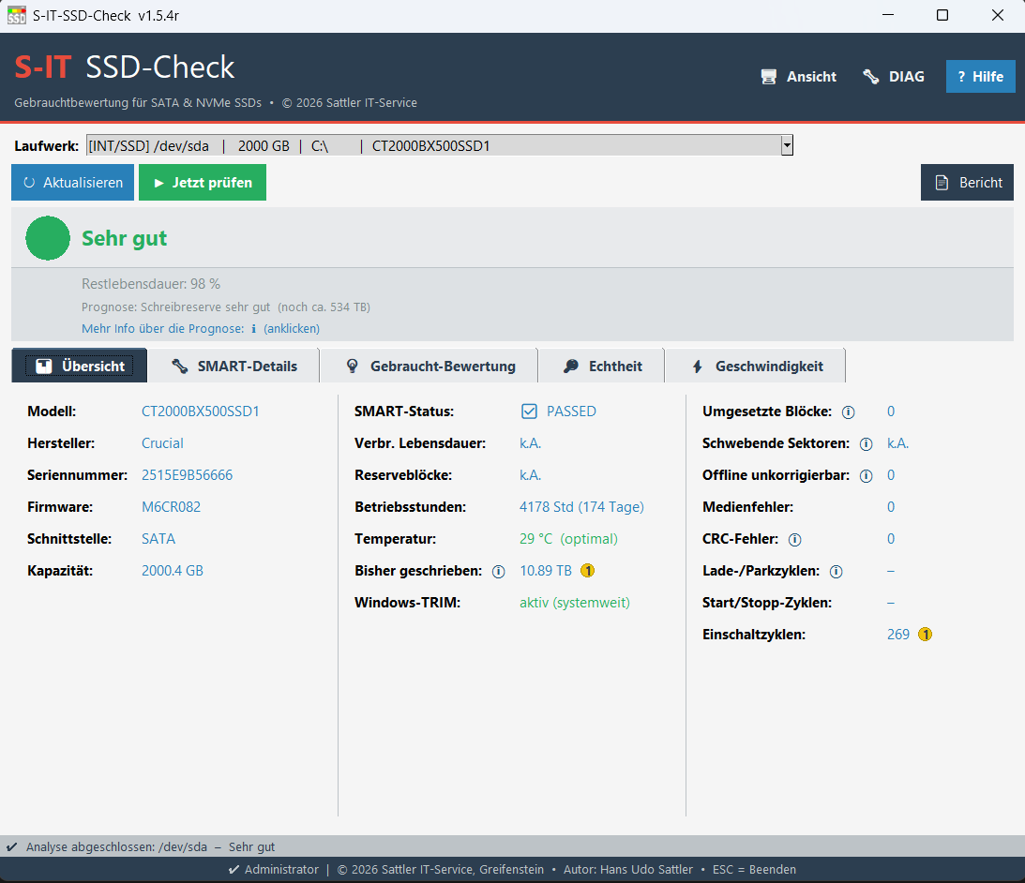
Task: Click the Hersteller value Crucial
Action: click(162, 443)
